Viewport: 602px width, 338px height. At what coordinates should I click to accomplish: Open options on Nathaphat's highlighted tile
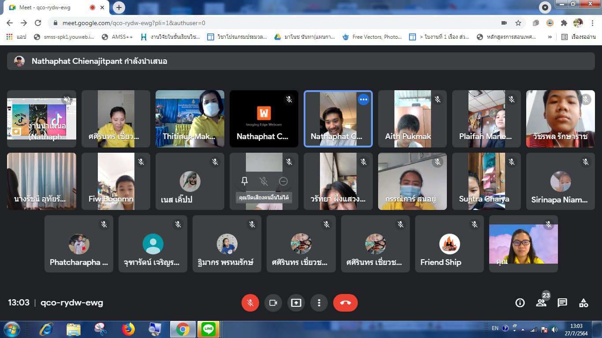click(x=363, y=100)
